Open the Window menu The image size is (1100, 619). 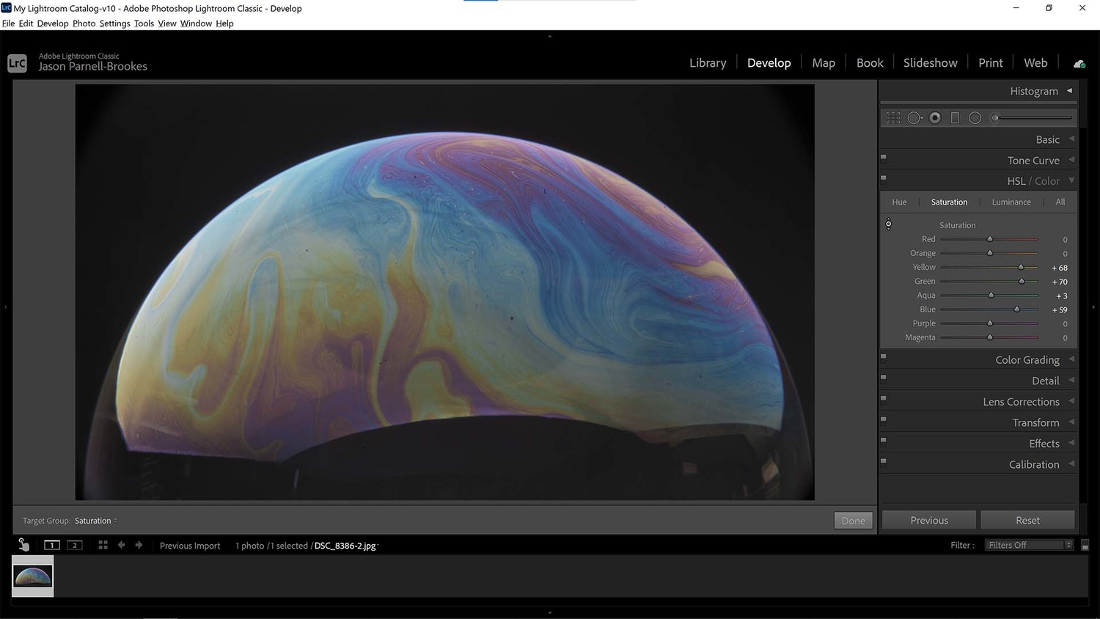point(196,23)
